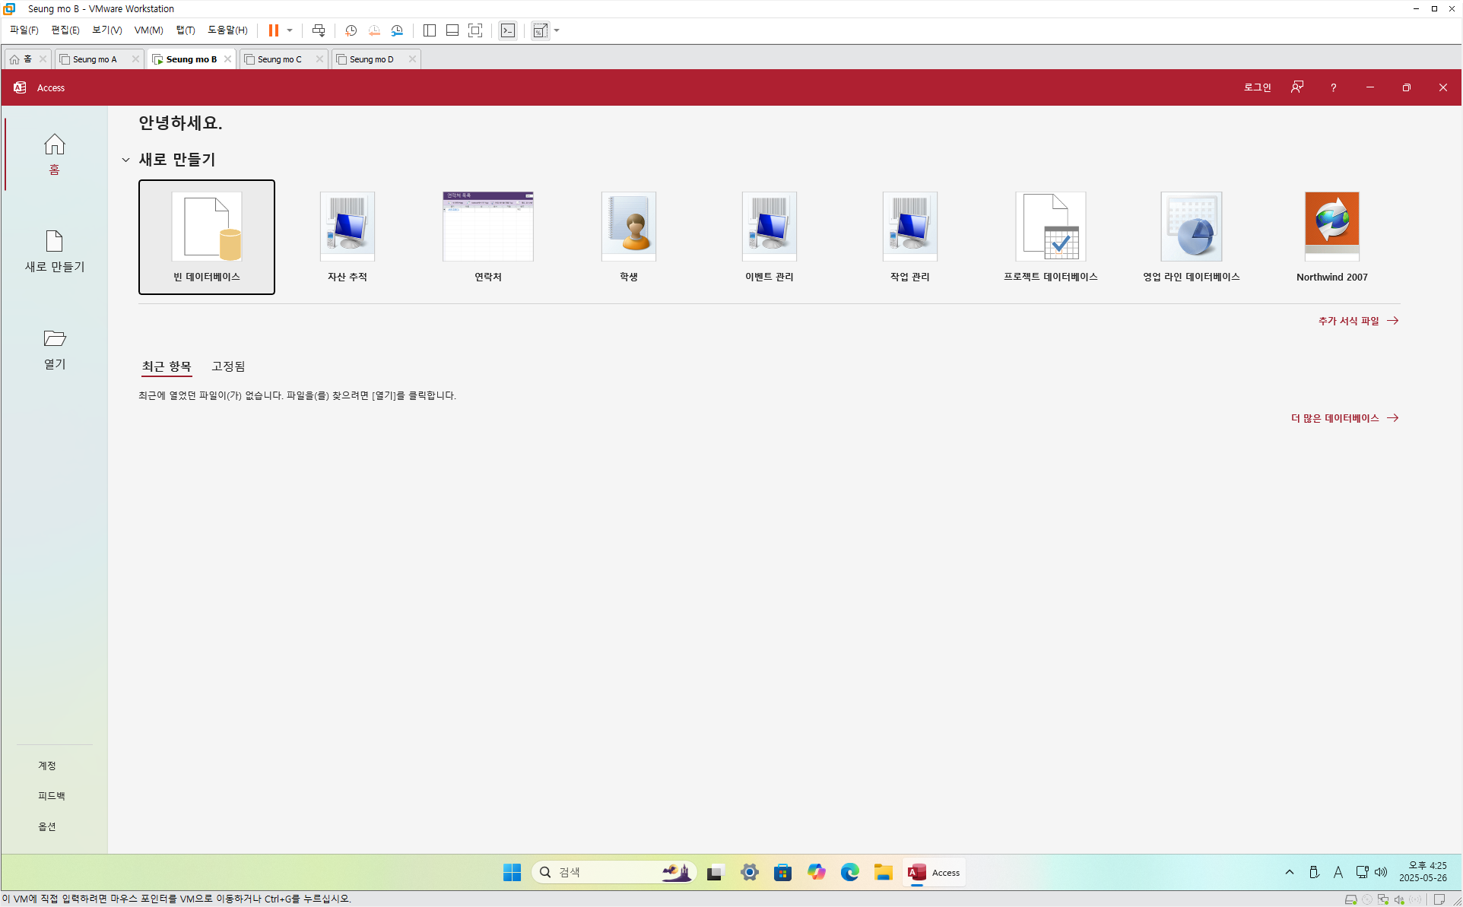The height and width of the screenshot is (907, 1463).
Task: Expand the VMware view mode dropdown arrow
Action: (x=557, y=30)
